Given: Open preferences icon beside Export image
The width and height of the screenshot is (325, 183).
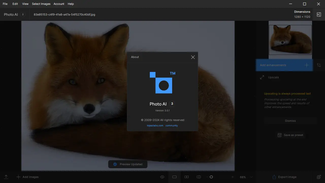Looking at the screenshot, I should tap(319, 177).
